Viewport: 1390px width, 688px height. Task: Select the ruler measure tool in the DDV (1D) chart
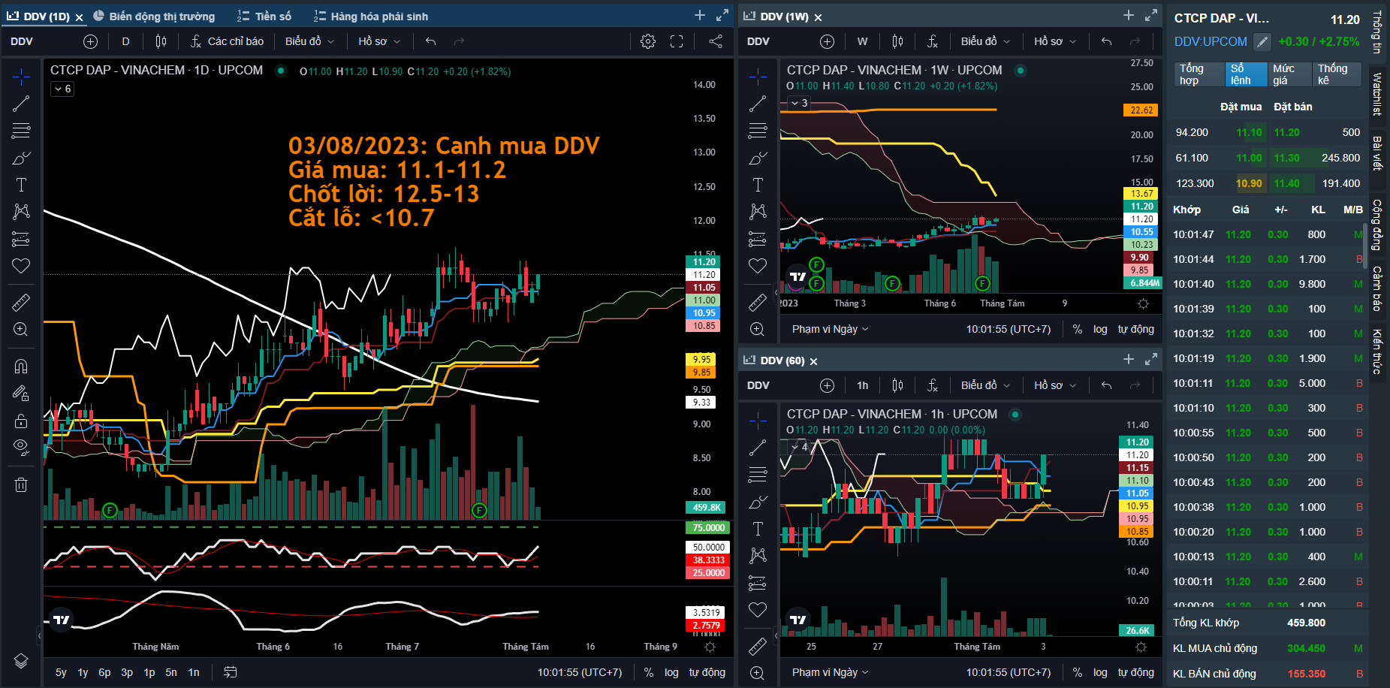(21, 302)
